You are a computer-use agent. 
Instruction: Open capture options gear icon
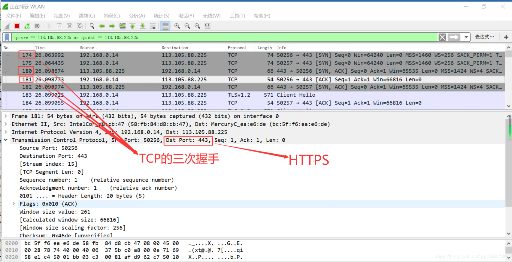tap(37, 26)
